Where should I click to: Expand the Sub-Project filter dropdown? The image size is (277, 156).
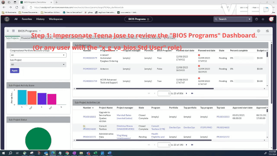click(x=38, y=65)
